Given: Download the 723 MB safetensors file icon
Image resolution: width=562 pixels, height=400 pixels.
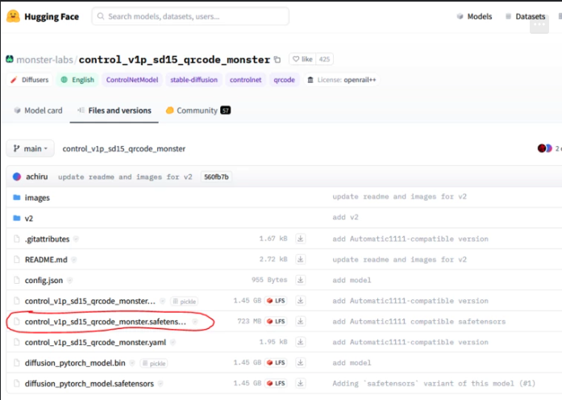Looking at the screenshot, I should coord(301,321).
